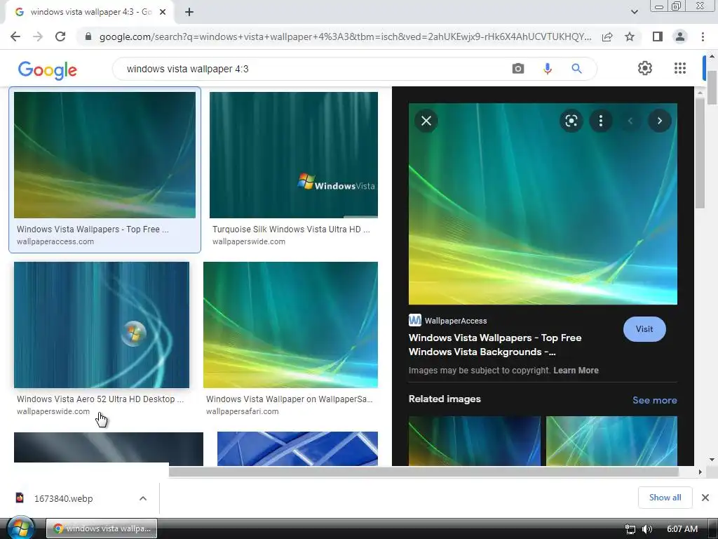Viewport: 718px width, 539px height.
Task: Search inside image with Lens icon
Action: (x=571, y=121)
